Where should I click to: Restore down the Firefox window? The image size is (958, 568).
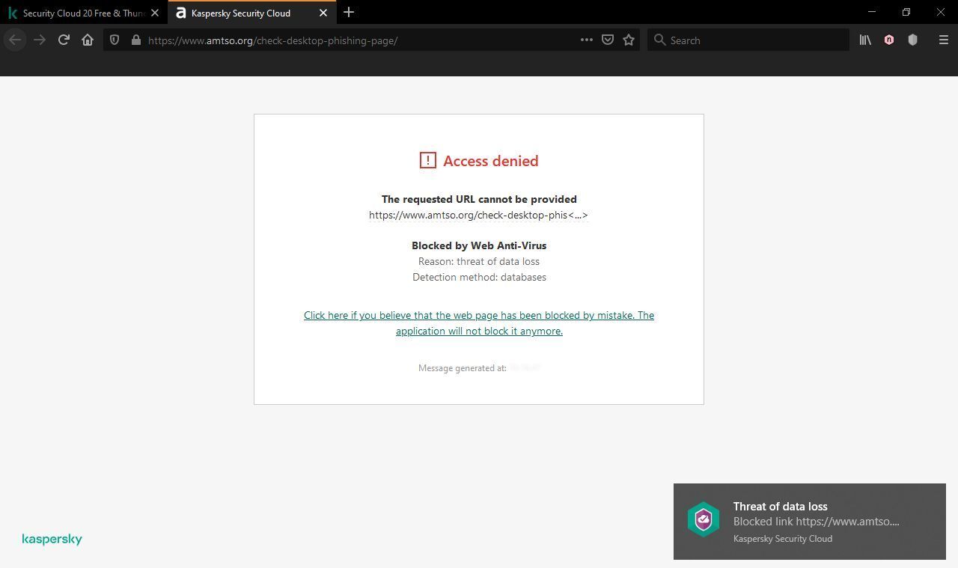tap(906, 12)
